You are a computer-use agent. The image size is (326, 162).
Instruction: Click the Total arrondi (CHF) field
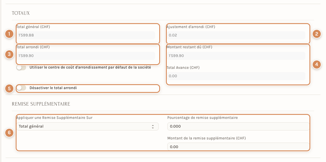coord(86,56)
